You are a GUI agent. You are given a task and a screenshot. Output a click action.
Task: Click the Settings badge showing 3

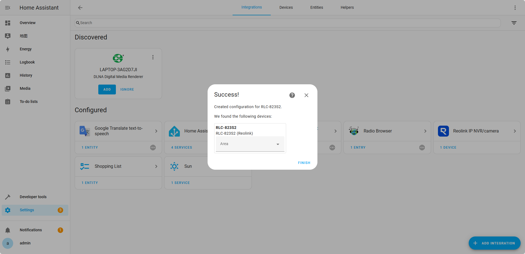pyautogui.click(x=60, y=210)
